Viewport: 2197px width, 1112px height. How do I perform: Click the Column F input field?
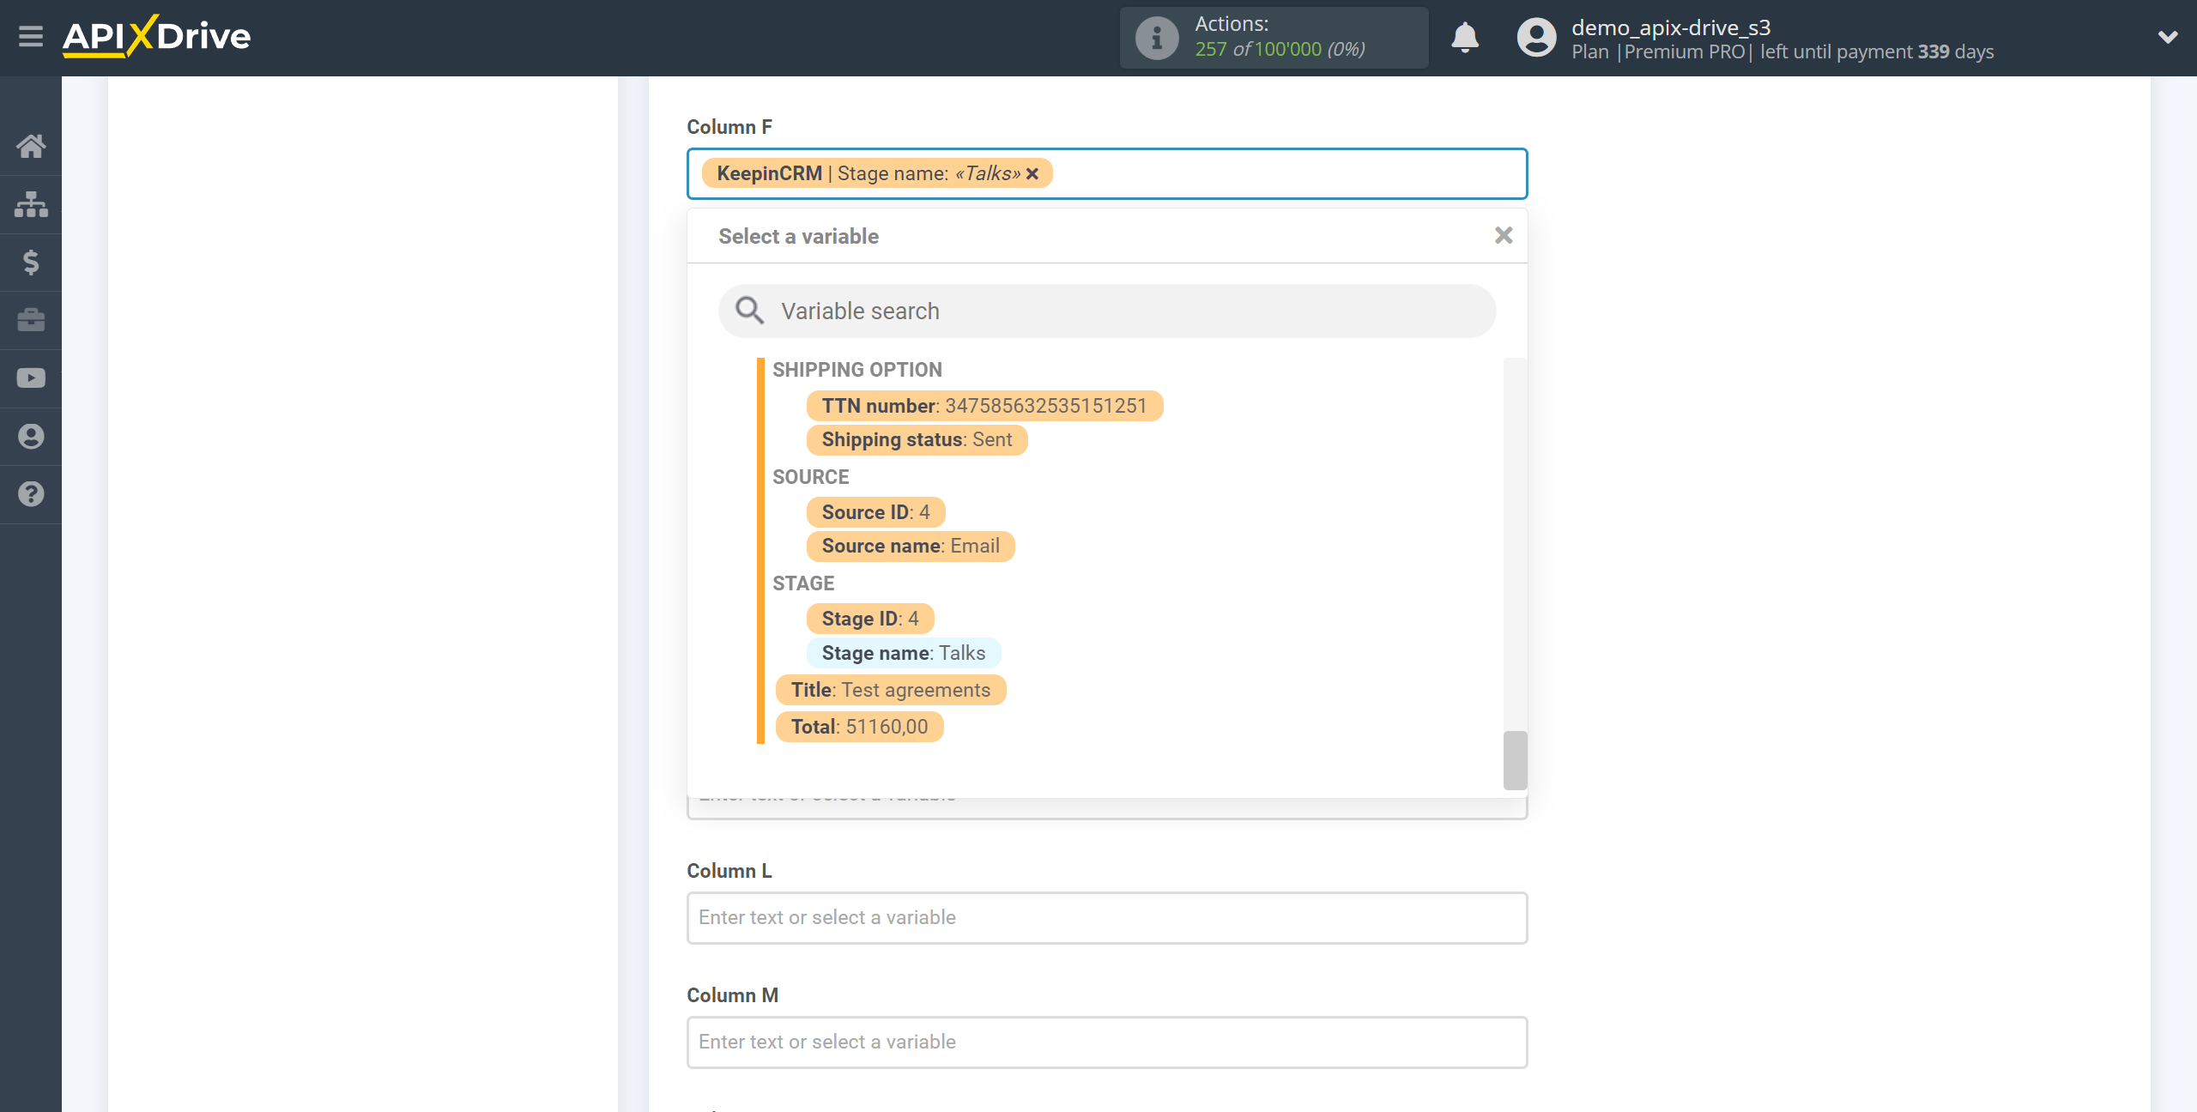[x=1107, y=174]
